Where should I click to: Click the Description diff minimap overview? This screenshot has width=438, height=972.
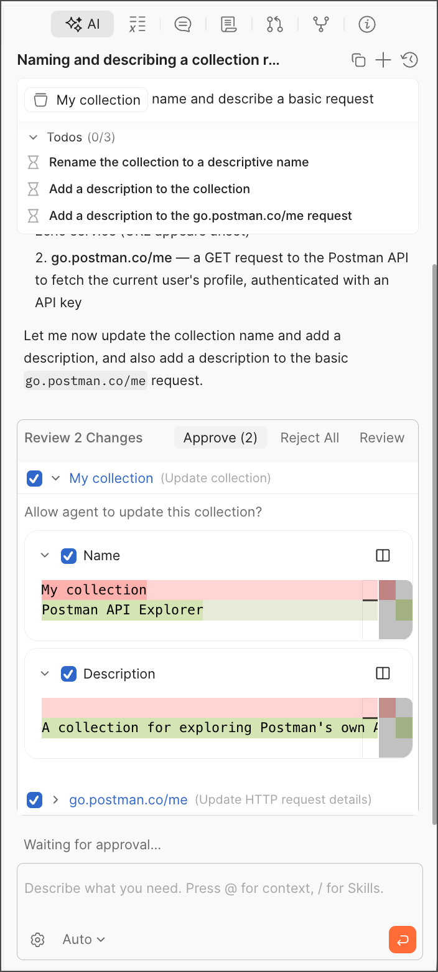point(396,728)
